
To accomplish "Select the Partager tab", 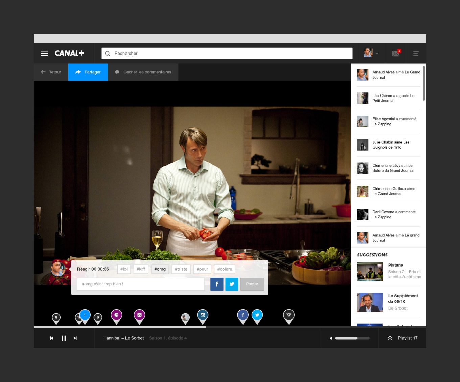I will click(88, 72).
